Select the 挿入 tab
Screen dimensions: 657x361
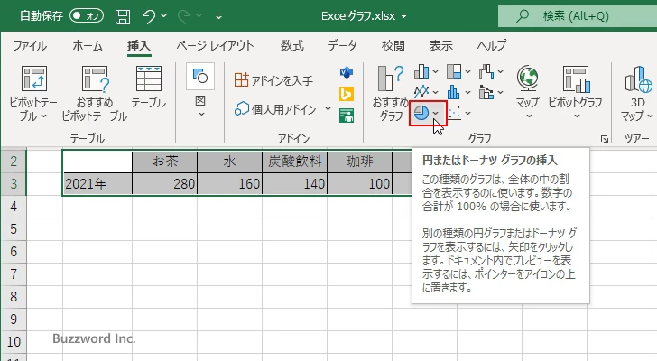point(139,45)
